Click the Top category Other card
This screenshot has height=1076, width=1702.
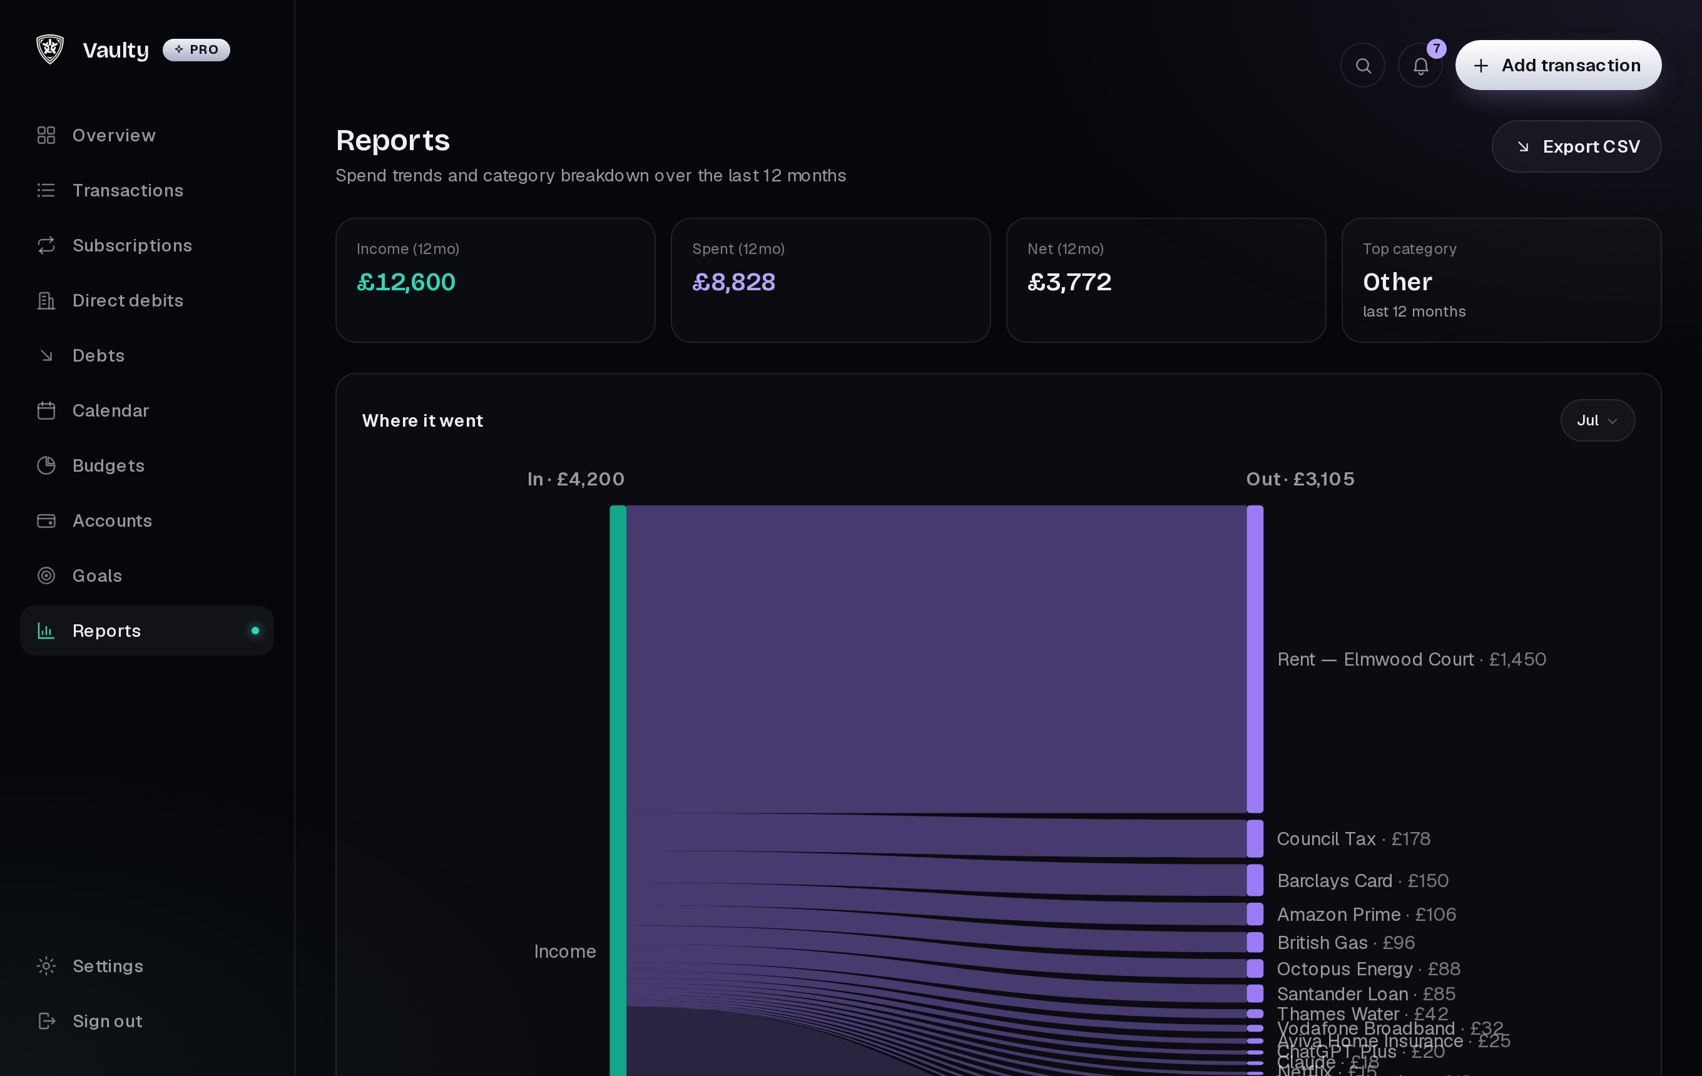(x=1501, y=280)
